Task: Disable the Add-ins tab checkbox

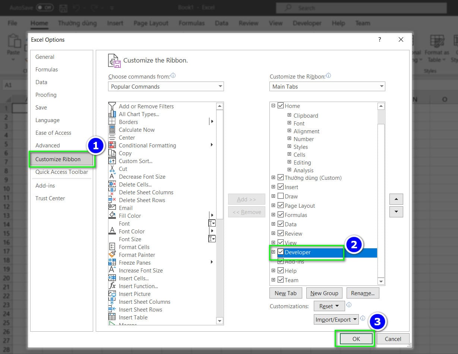Action: (x=281, y=261)
